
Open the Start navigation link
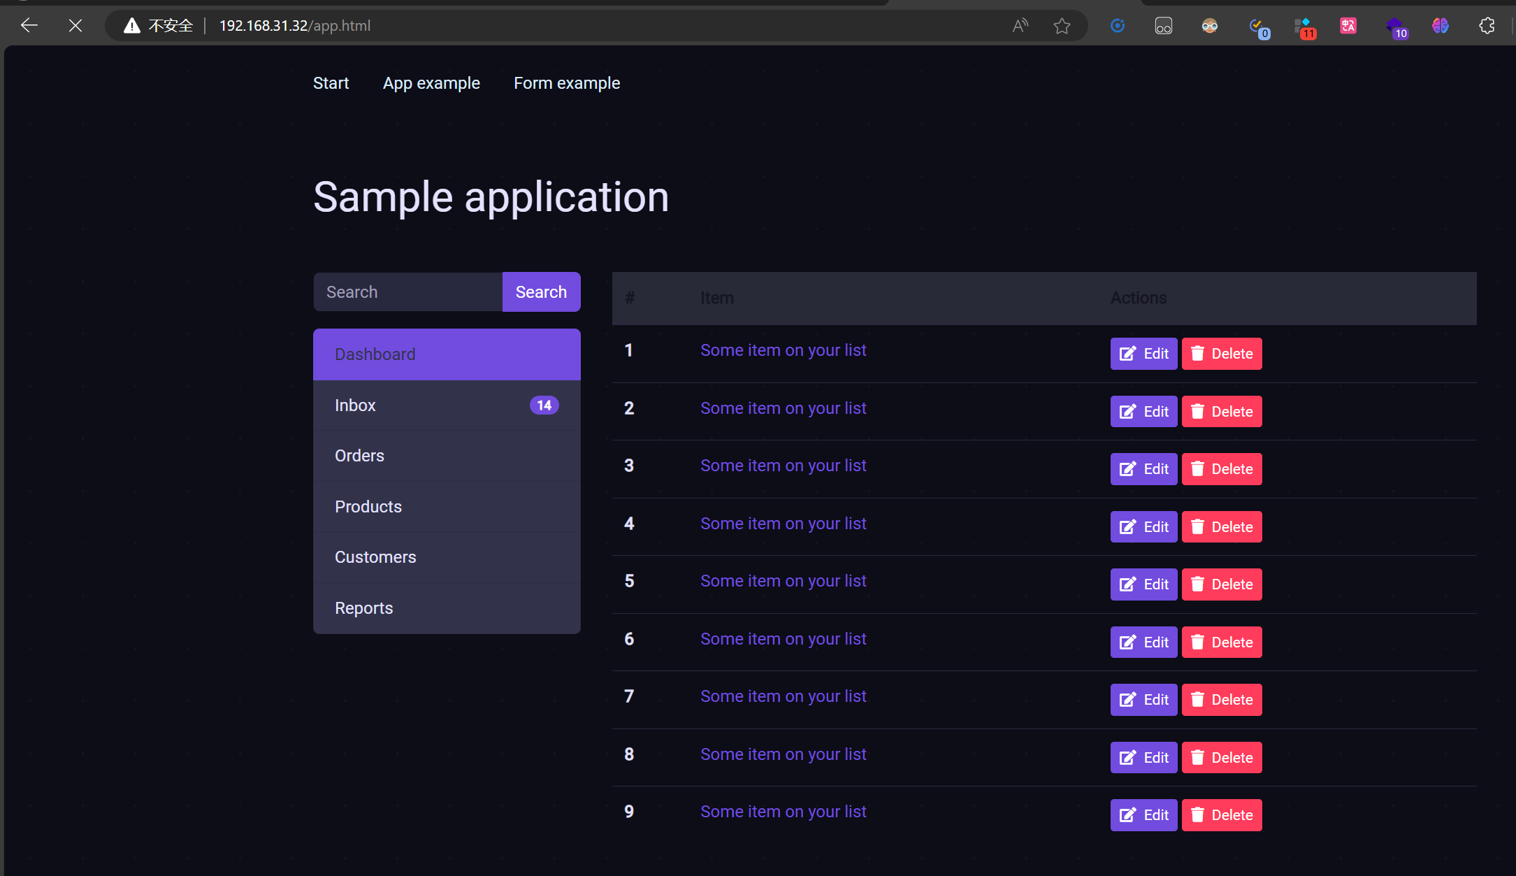click(x=331, y=83)
